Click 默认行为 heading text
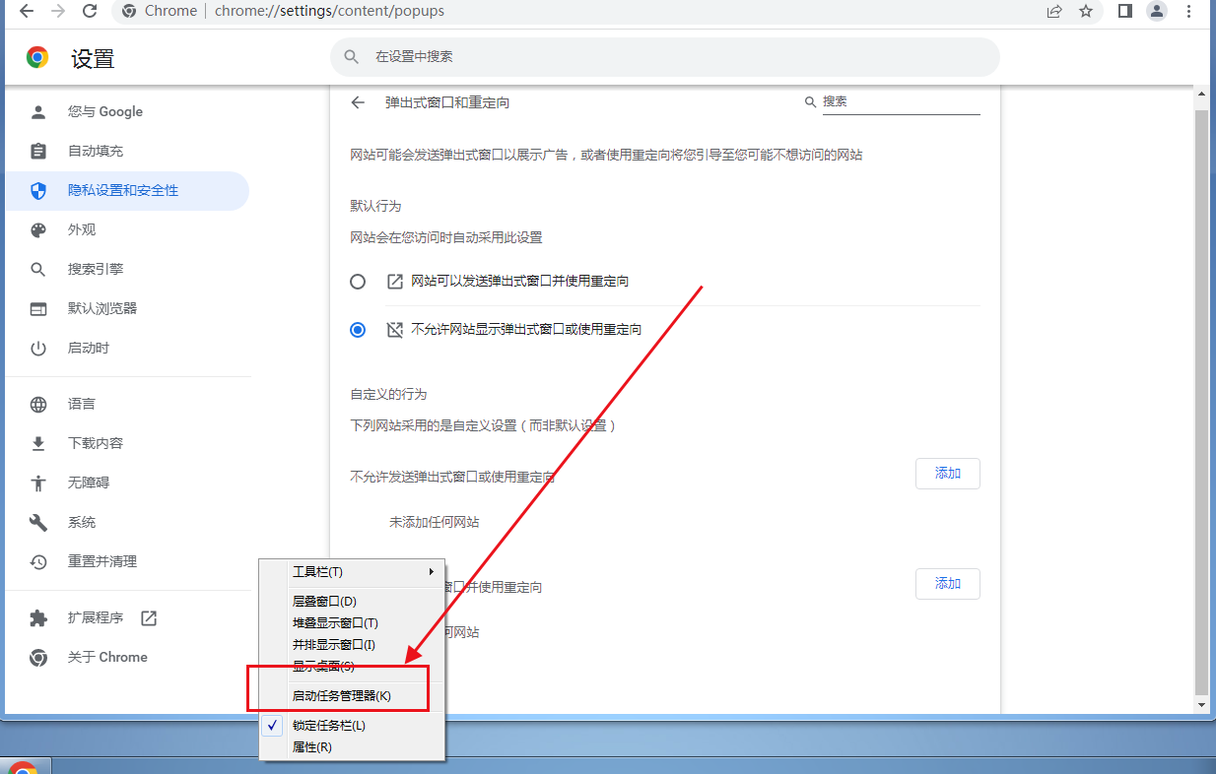The width and height of the screenshot is (1216, 774). pos(375,206)
